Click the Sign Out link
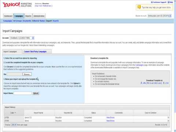Screen dimensions: 176x132 tap(38, 6)
